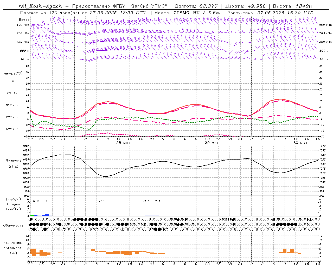
Task: Click the 500 гПа temperature legend entry
Action: (12, 129)
